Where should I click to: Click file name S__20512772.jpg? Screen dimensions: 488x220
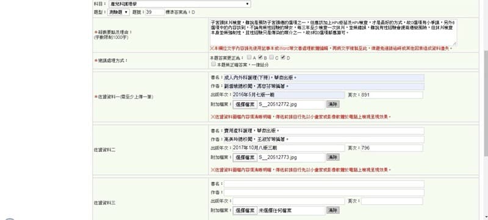point(278,105)
